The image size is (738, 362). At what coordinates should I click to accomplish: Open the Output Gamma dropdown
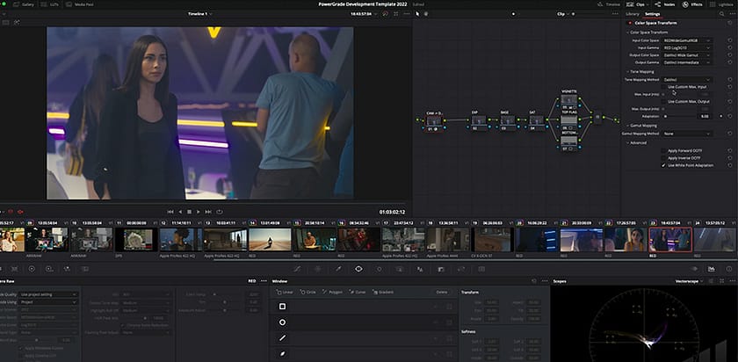coord(687,62)
